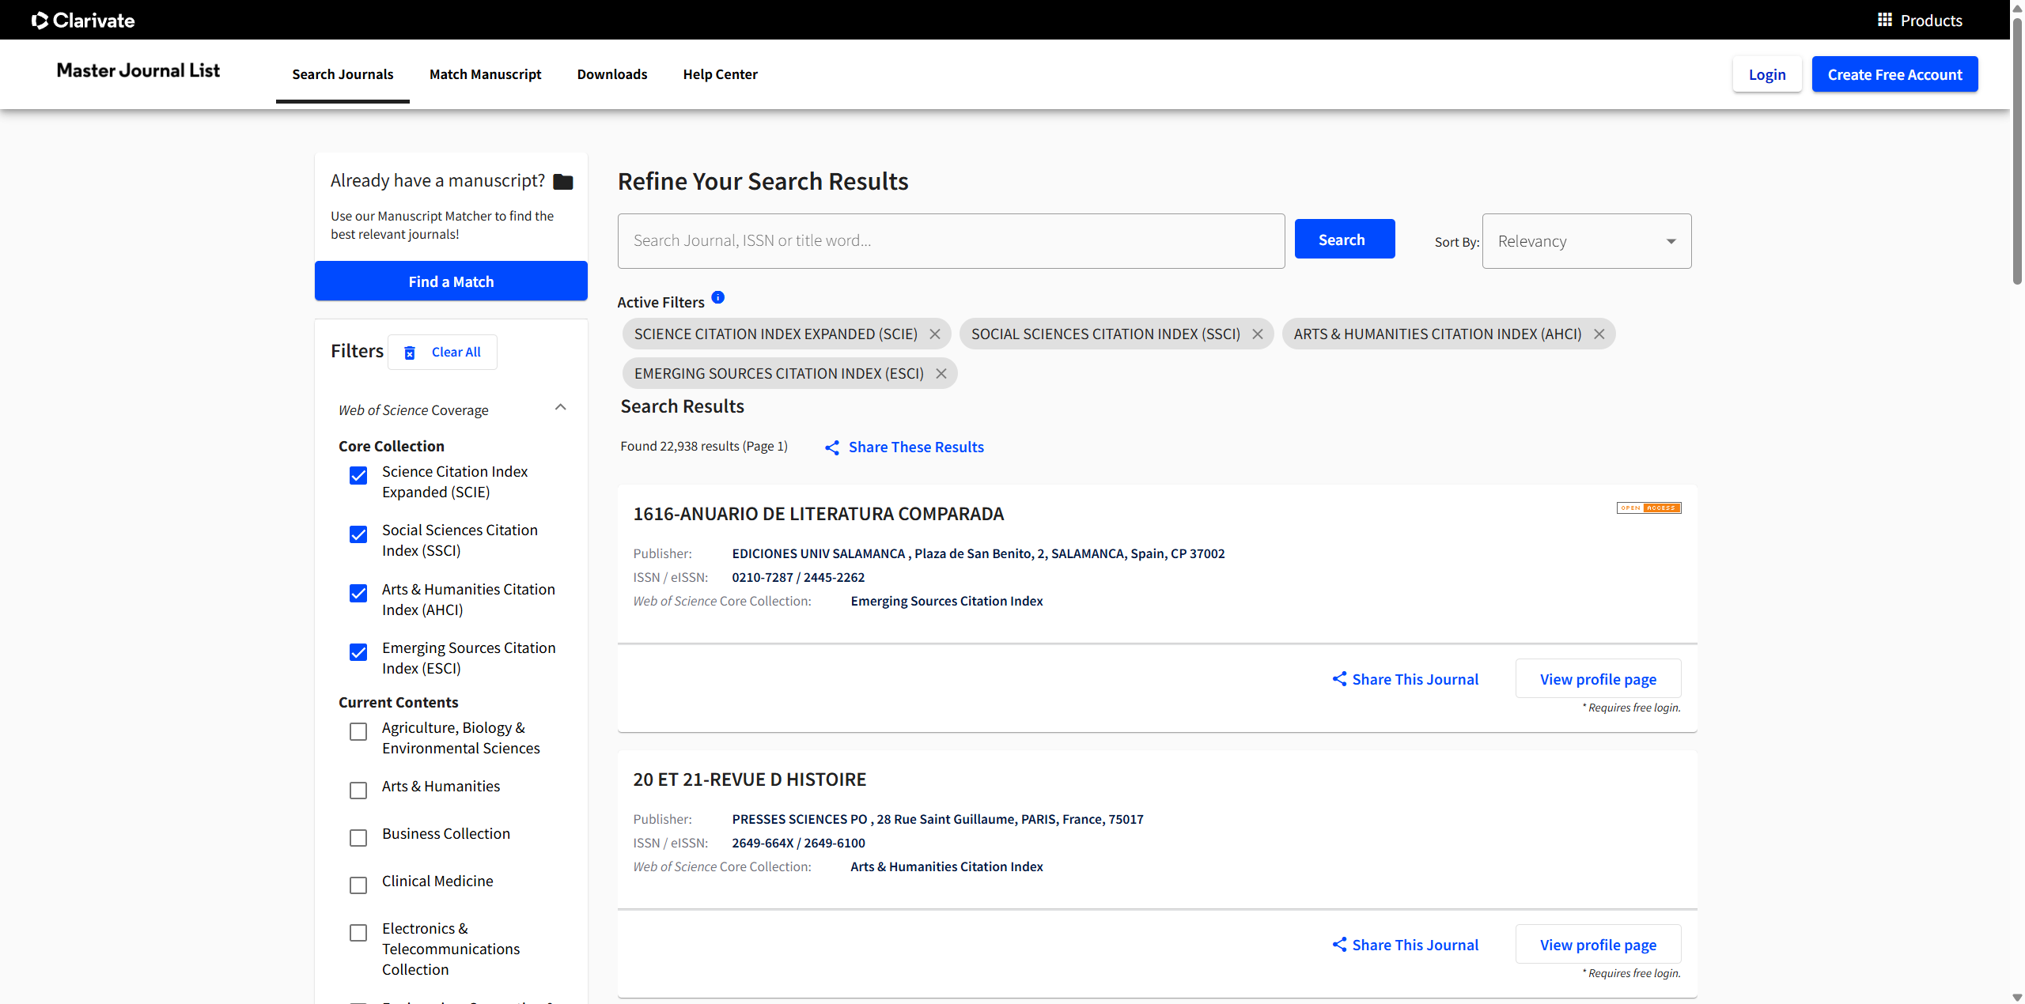The width and height of the screenshot is (2025, 1004).
Task: Open the Match Manuscript tab
Action: click(485, 74)
